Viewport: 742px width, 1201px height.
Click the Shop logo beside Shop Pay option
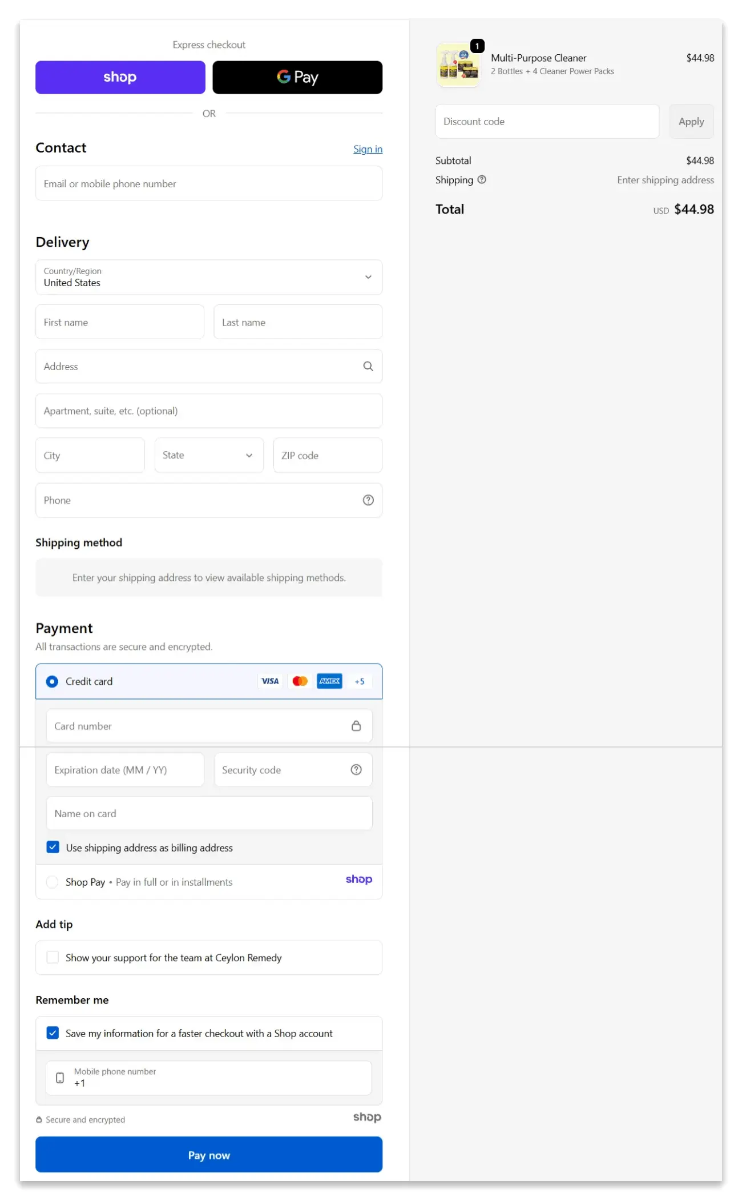(x=358, y=879)
